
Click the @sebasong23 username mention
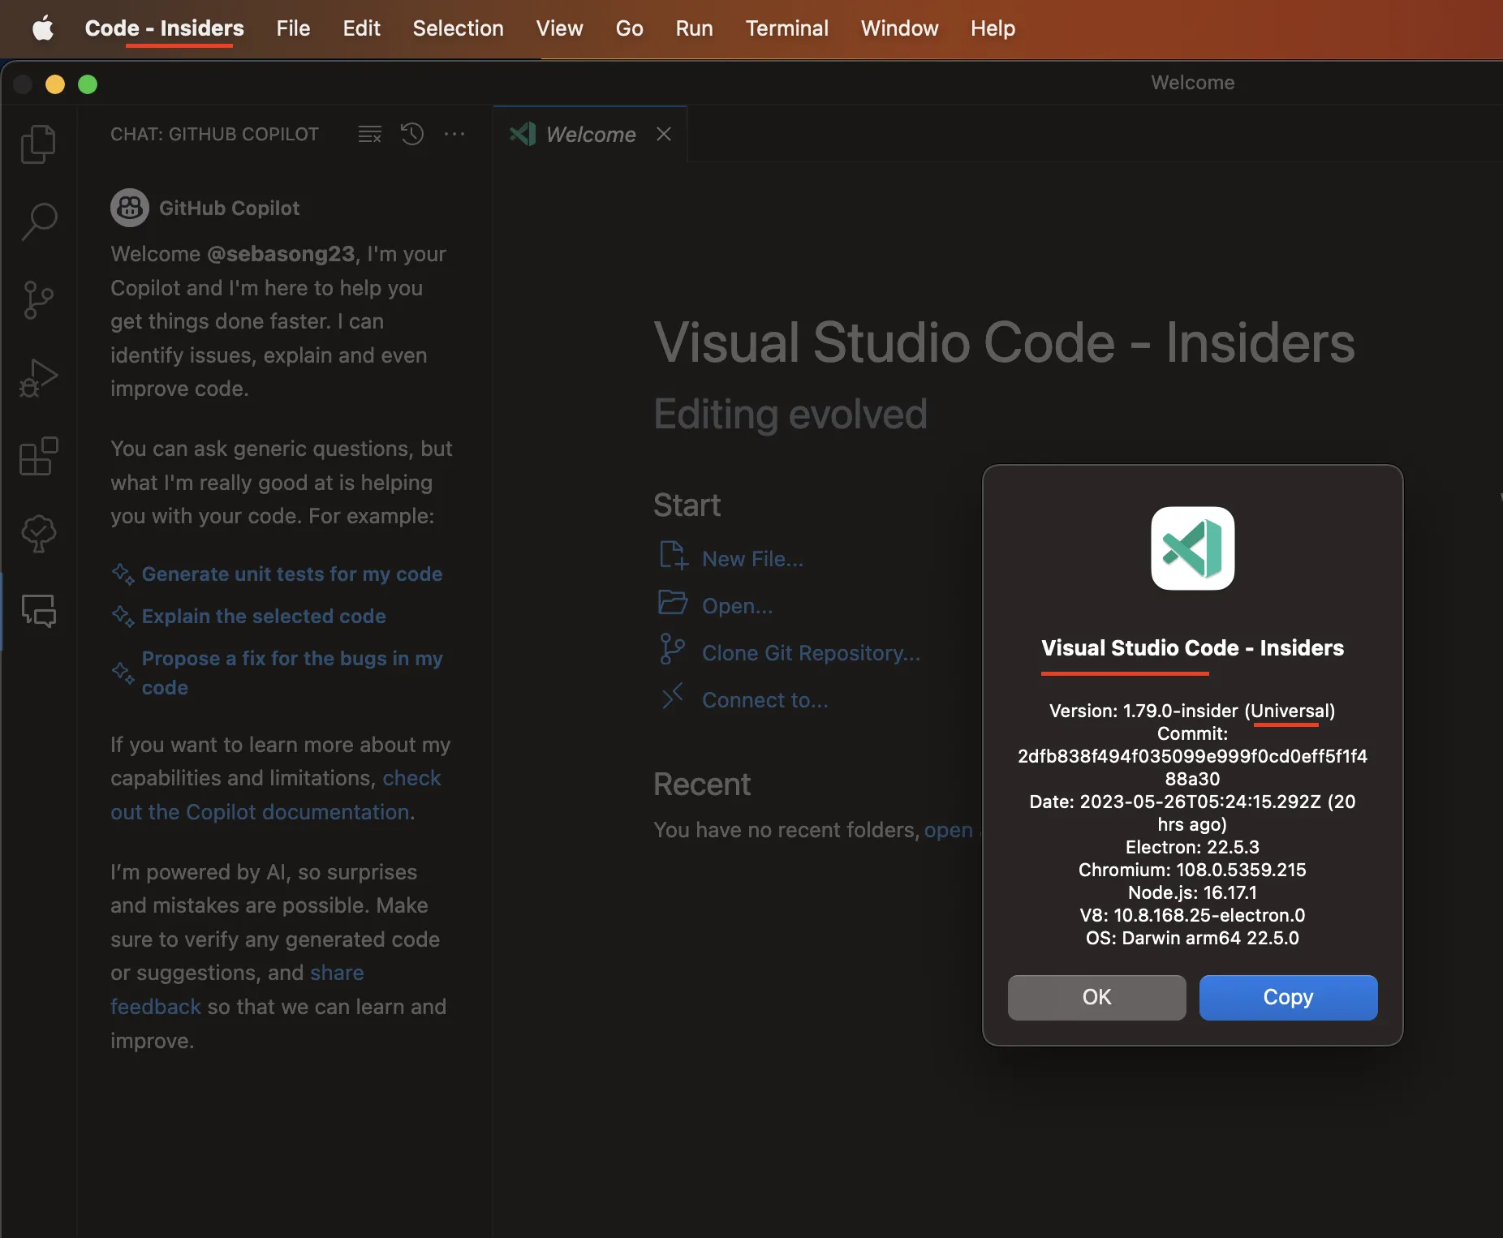[281, 254]
